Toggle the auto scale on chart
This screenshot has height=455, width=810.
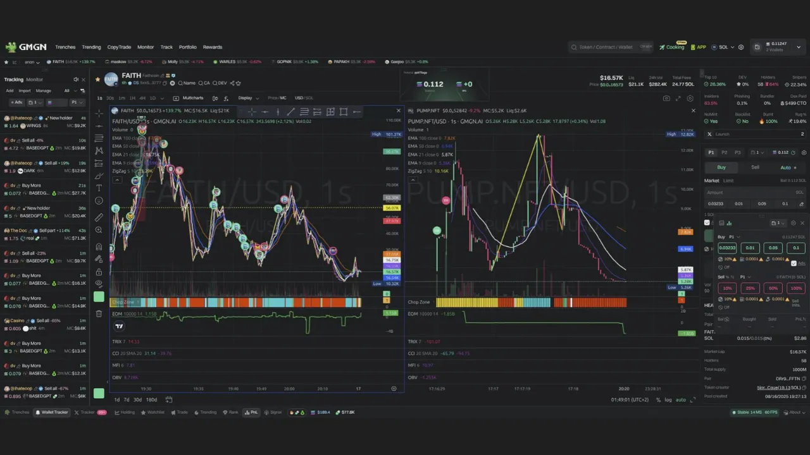coord(680,399)
